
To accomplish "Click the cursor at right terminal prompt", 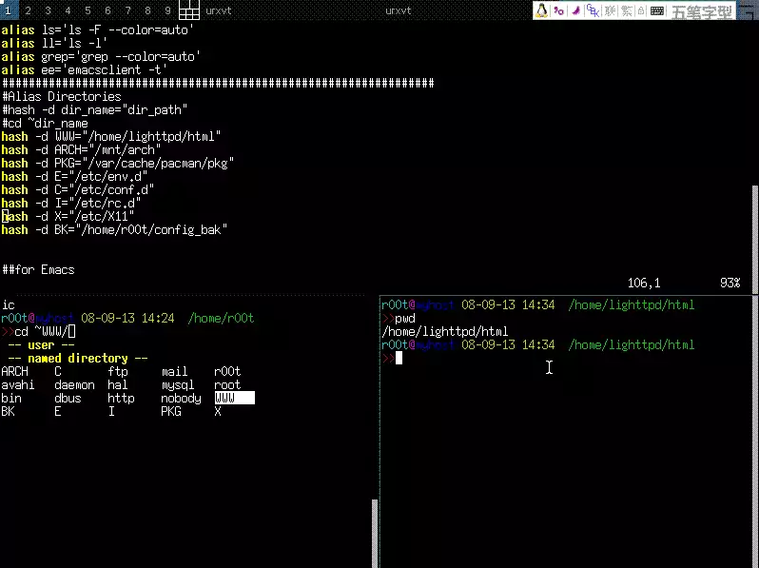I will [399, 358].
